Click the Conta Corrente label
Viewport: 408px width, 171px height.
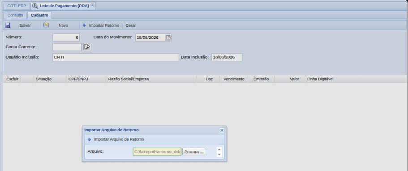[21, 47]
